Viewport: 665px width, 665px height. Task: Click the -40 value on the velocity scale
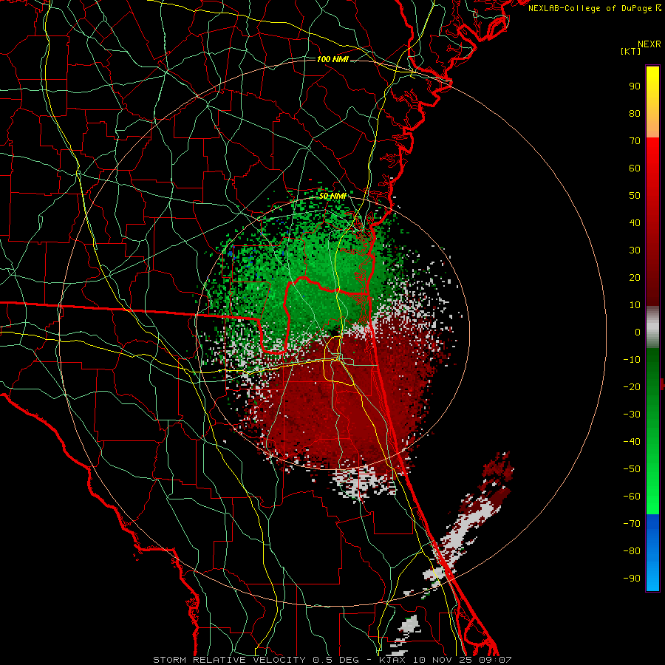point(632,442)
